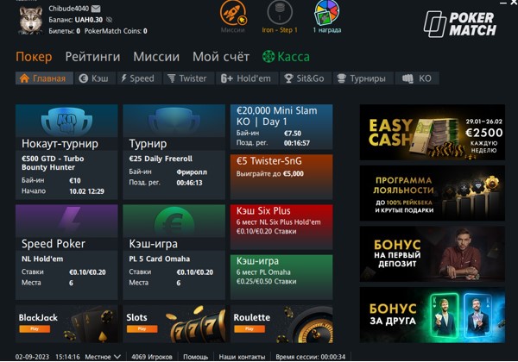Select the KO fist icon
This screenshot has height=362, width=518.
(407, 78)
